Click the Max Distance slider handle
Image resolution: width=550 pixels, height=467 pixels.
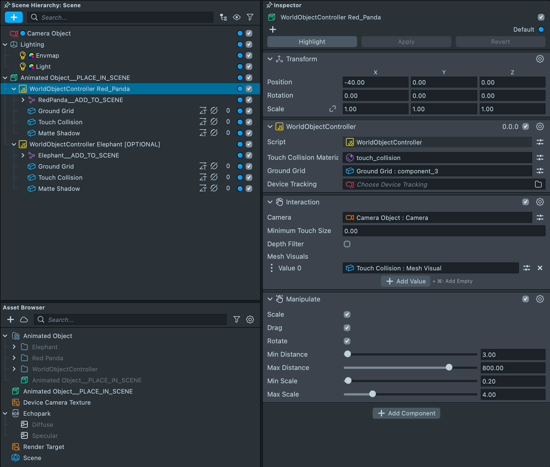click(449, 368)
